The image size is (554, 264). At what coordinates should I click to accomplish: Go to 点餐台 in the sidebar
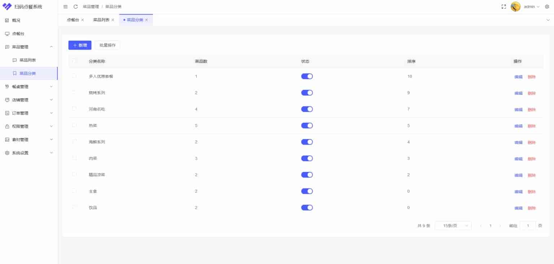click(18, 34)
